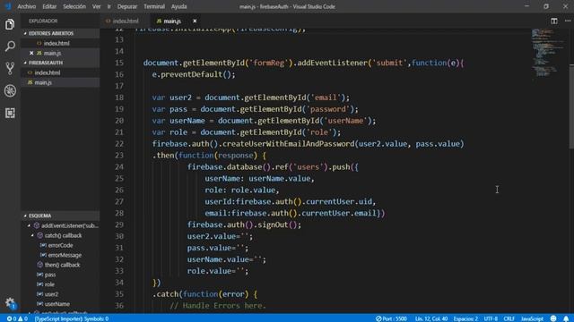Open the Ver menu
Viewport: 574px width, 322px height.
[96, 6]
